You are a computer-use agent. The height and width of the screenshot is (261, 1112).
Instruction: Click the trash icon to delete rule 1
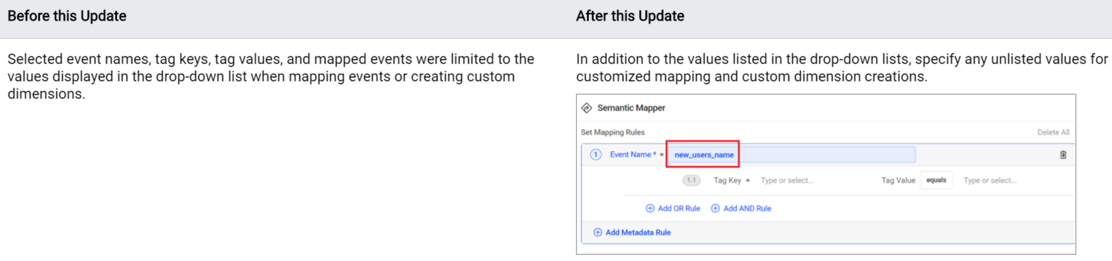(x=1063, y=155)
